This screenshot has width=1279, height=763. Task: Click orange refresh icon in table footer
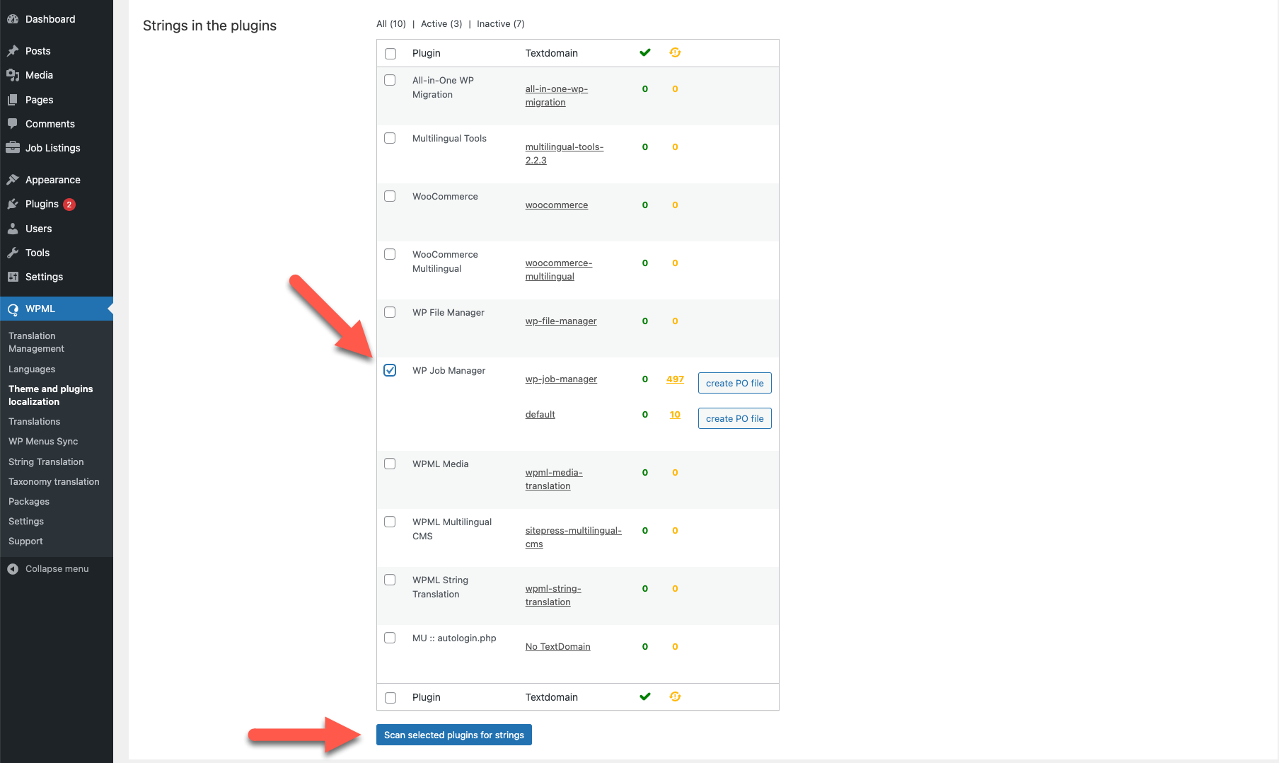point(675,696)
